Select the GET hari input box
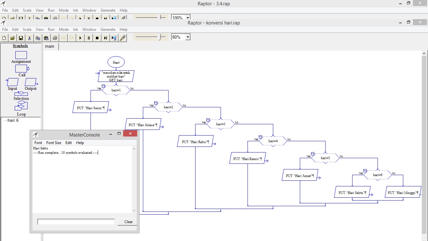The height and width of the screenshot is (241, 428). [x=116, y=76]
